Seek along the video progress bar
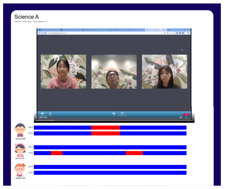 click(x=114, y=120)
